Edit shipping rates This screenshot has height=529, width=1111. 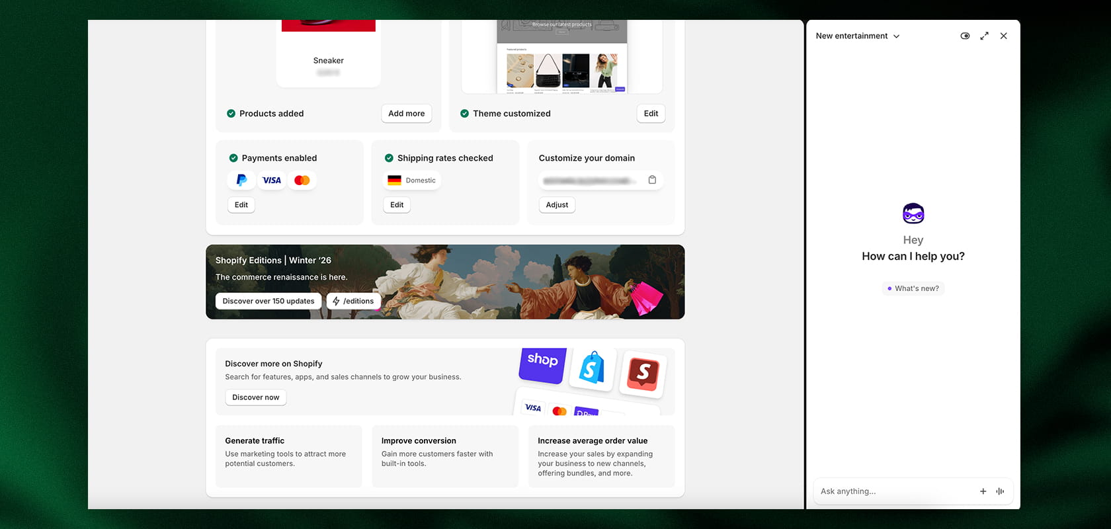[x=397, y=205]
